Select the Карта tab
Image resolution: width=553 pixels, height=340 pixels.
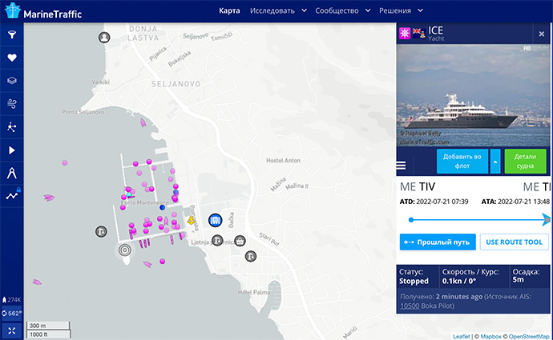point(230,11)
